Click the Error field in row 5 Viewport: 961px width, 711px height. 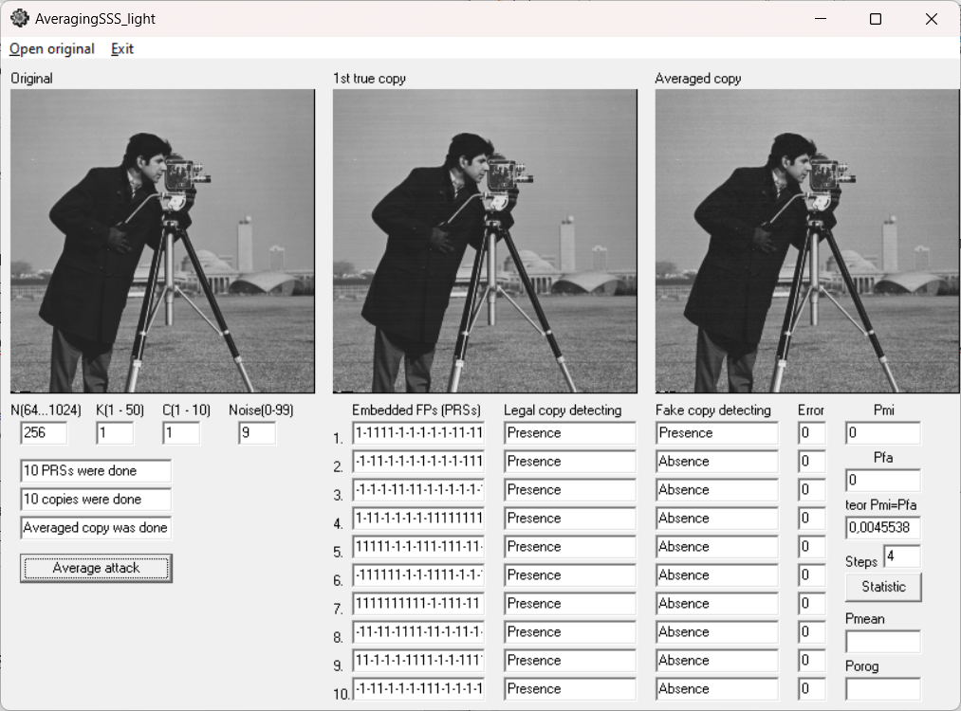click(x=812, y=547)
